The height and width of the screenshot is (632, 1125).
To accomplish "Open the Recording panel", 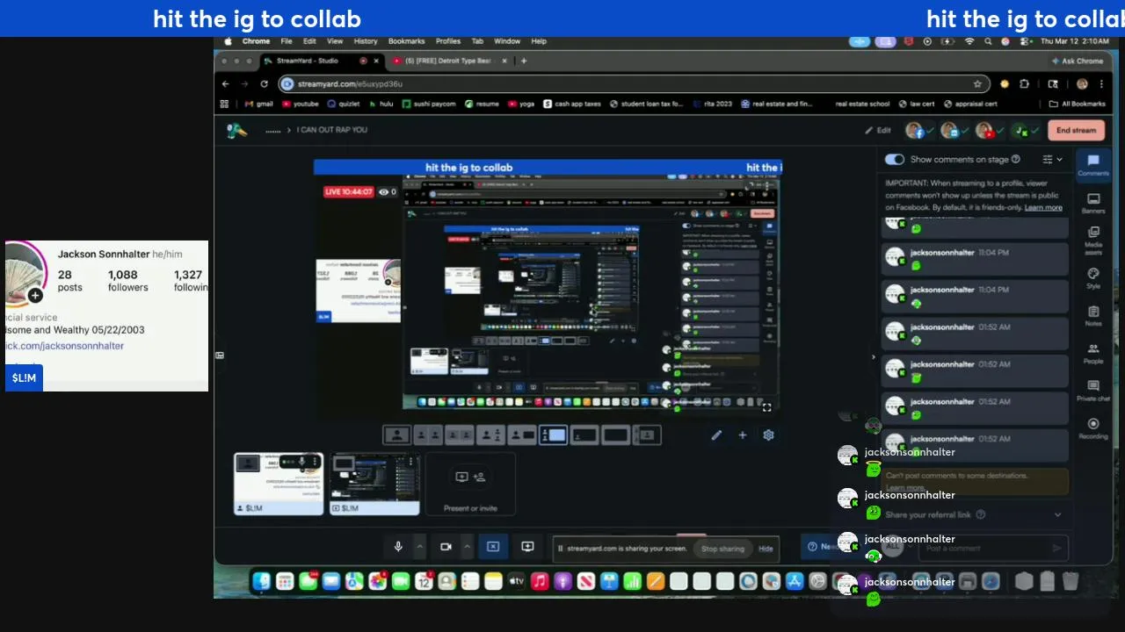I will (x=1093, y=428).
